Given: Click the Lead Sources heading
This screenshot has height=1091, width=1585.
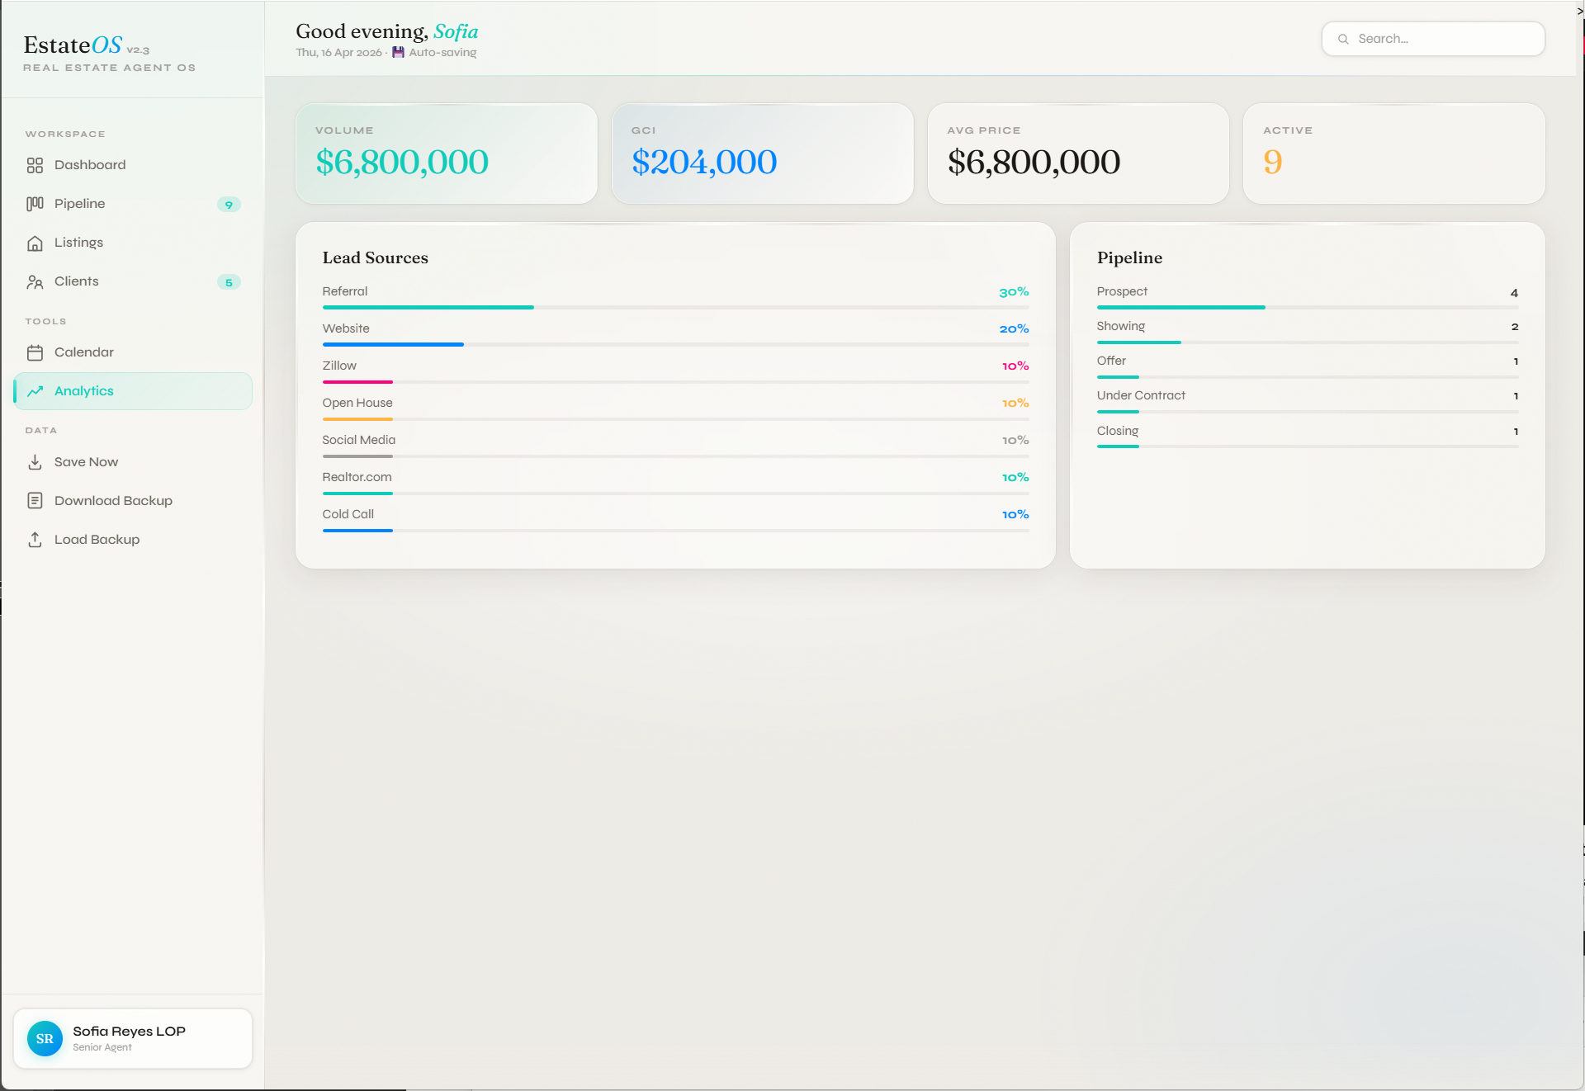Looking at the screenshot, I should pyautogui.click(x=376, y=257).
